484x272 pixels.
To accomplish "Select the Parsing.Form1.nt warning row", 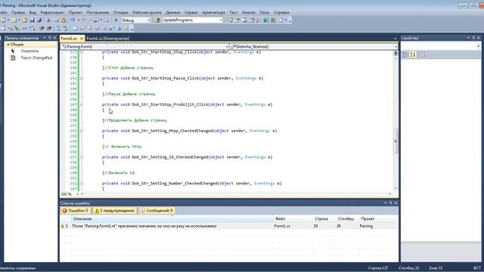I will (x=228, y=226).
